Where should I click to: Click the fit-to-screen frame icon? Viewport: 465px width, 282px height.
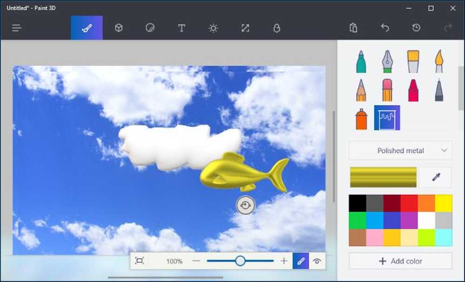coord(139,261)
